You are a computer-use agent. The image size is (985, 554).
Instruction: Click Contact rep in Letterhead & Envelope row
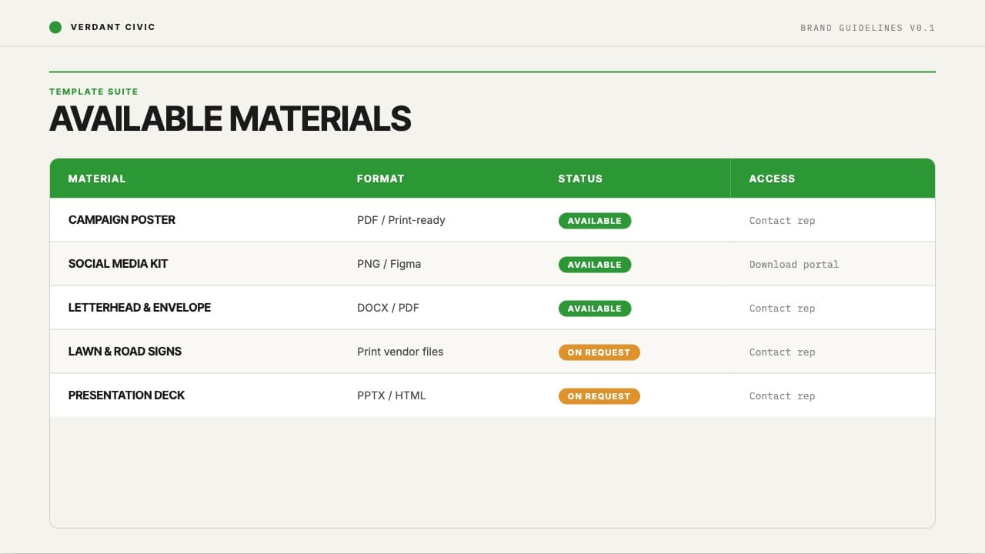click(x=782, y=309)
